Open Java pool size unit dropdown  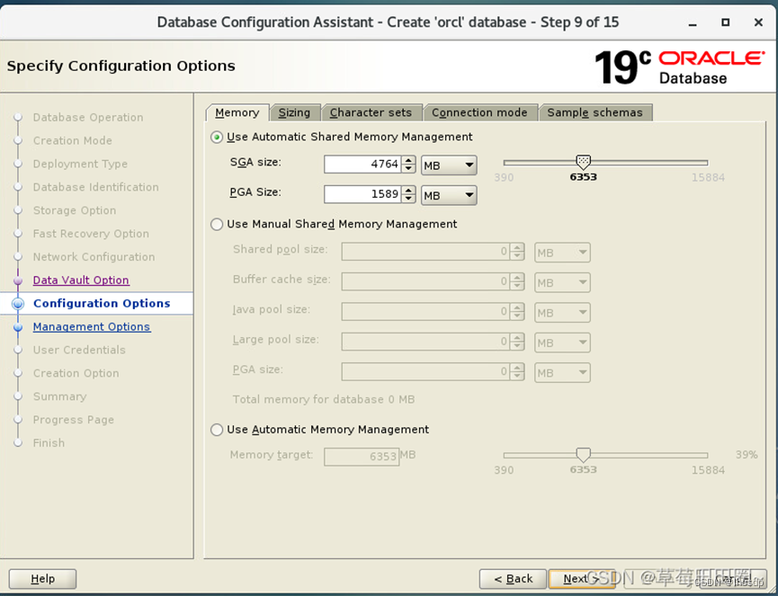coord(562,313)
